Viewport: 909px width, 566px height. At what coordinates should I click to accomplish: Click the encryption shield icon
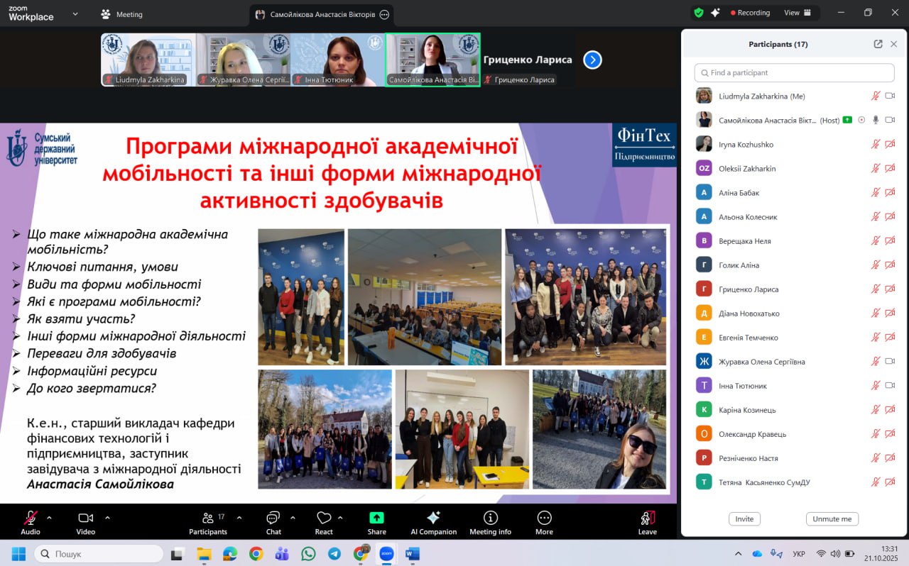[699, 13]
